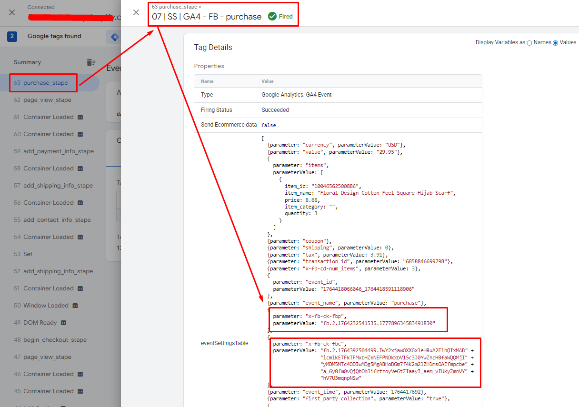This screenshot has width=579, height=407.
Task: Close the tag details panel
Action: 136,12
